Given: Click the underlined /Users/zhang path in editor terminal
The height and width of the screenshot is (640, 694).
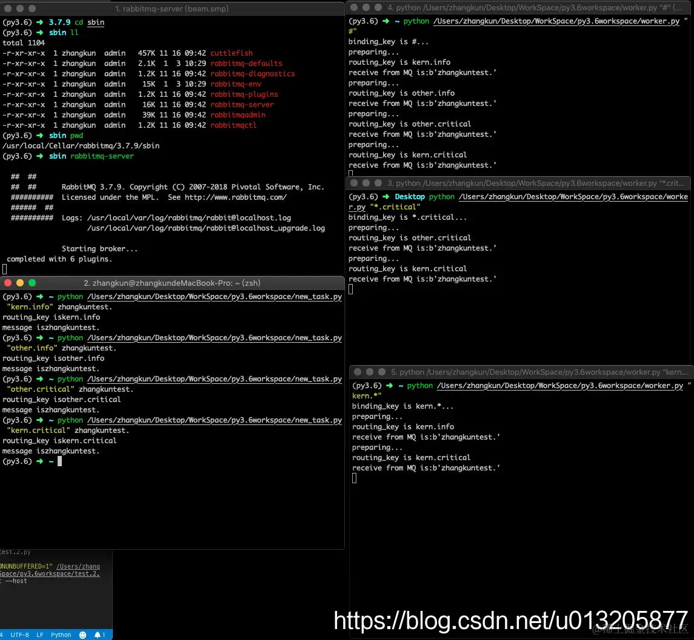Looking at the screenshot, I should 78,566.
